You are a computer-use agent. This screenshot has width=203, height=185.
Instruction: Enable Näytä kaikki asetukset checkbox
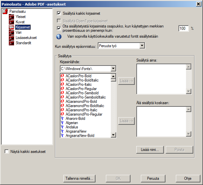7,151
